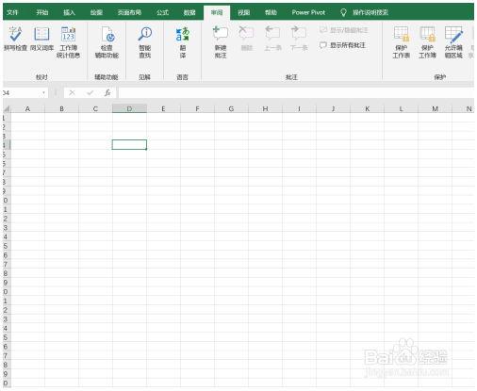This screenshot has height=391, width=477.
Task: Click the 操作说明搜索 tell me search box
Action: (370, 12)
